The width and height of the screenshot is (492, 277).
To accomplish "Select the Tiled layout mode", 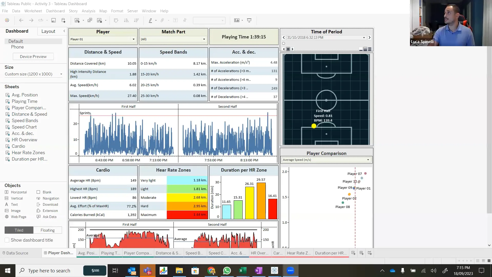I will pyautogui.click(x=19, y=230).
